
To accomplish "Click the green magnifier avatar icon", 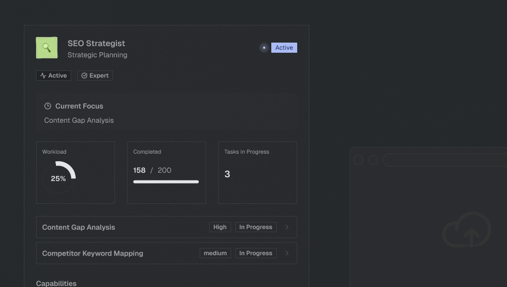I will pos(47,48).
